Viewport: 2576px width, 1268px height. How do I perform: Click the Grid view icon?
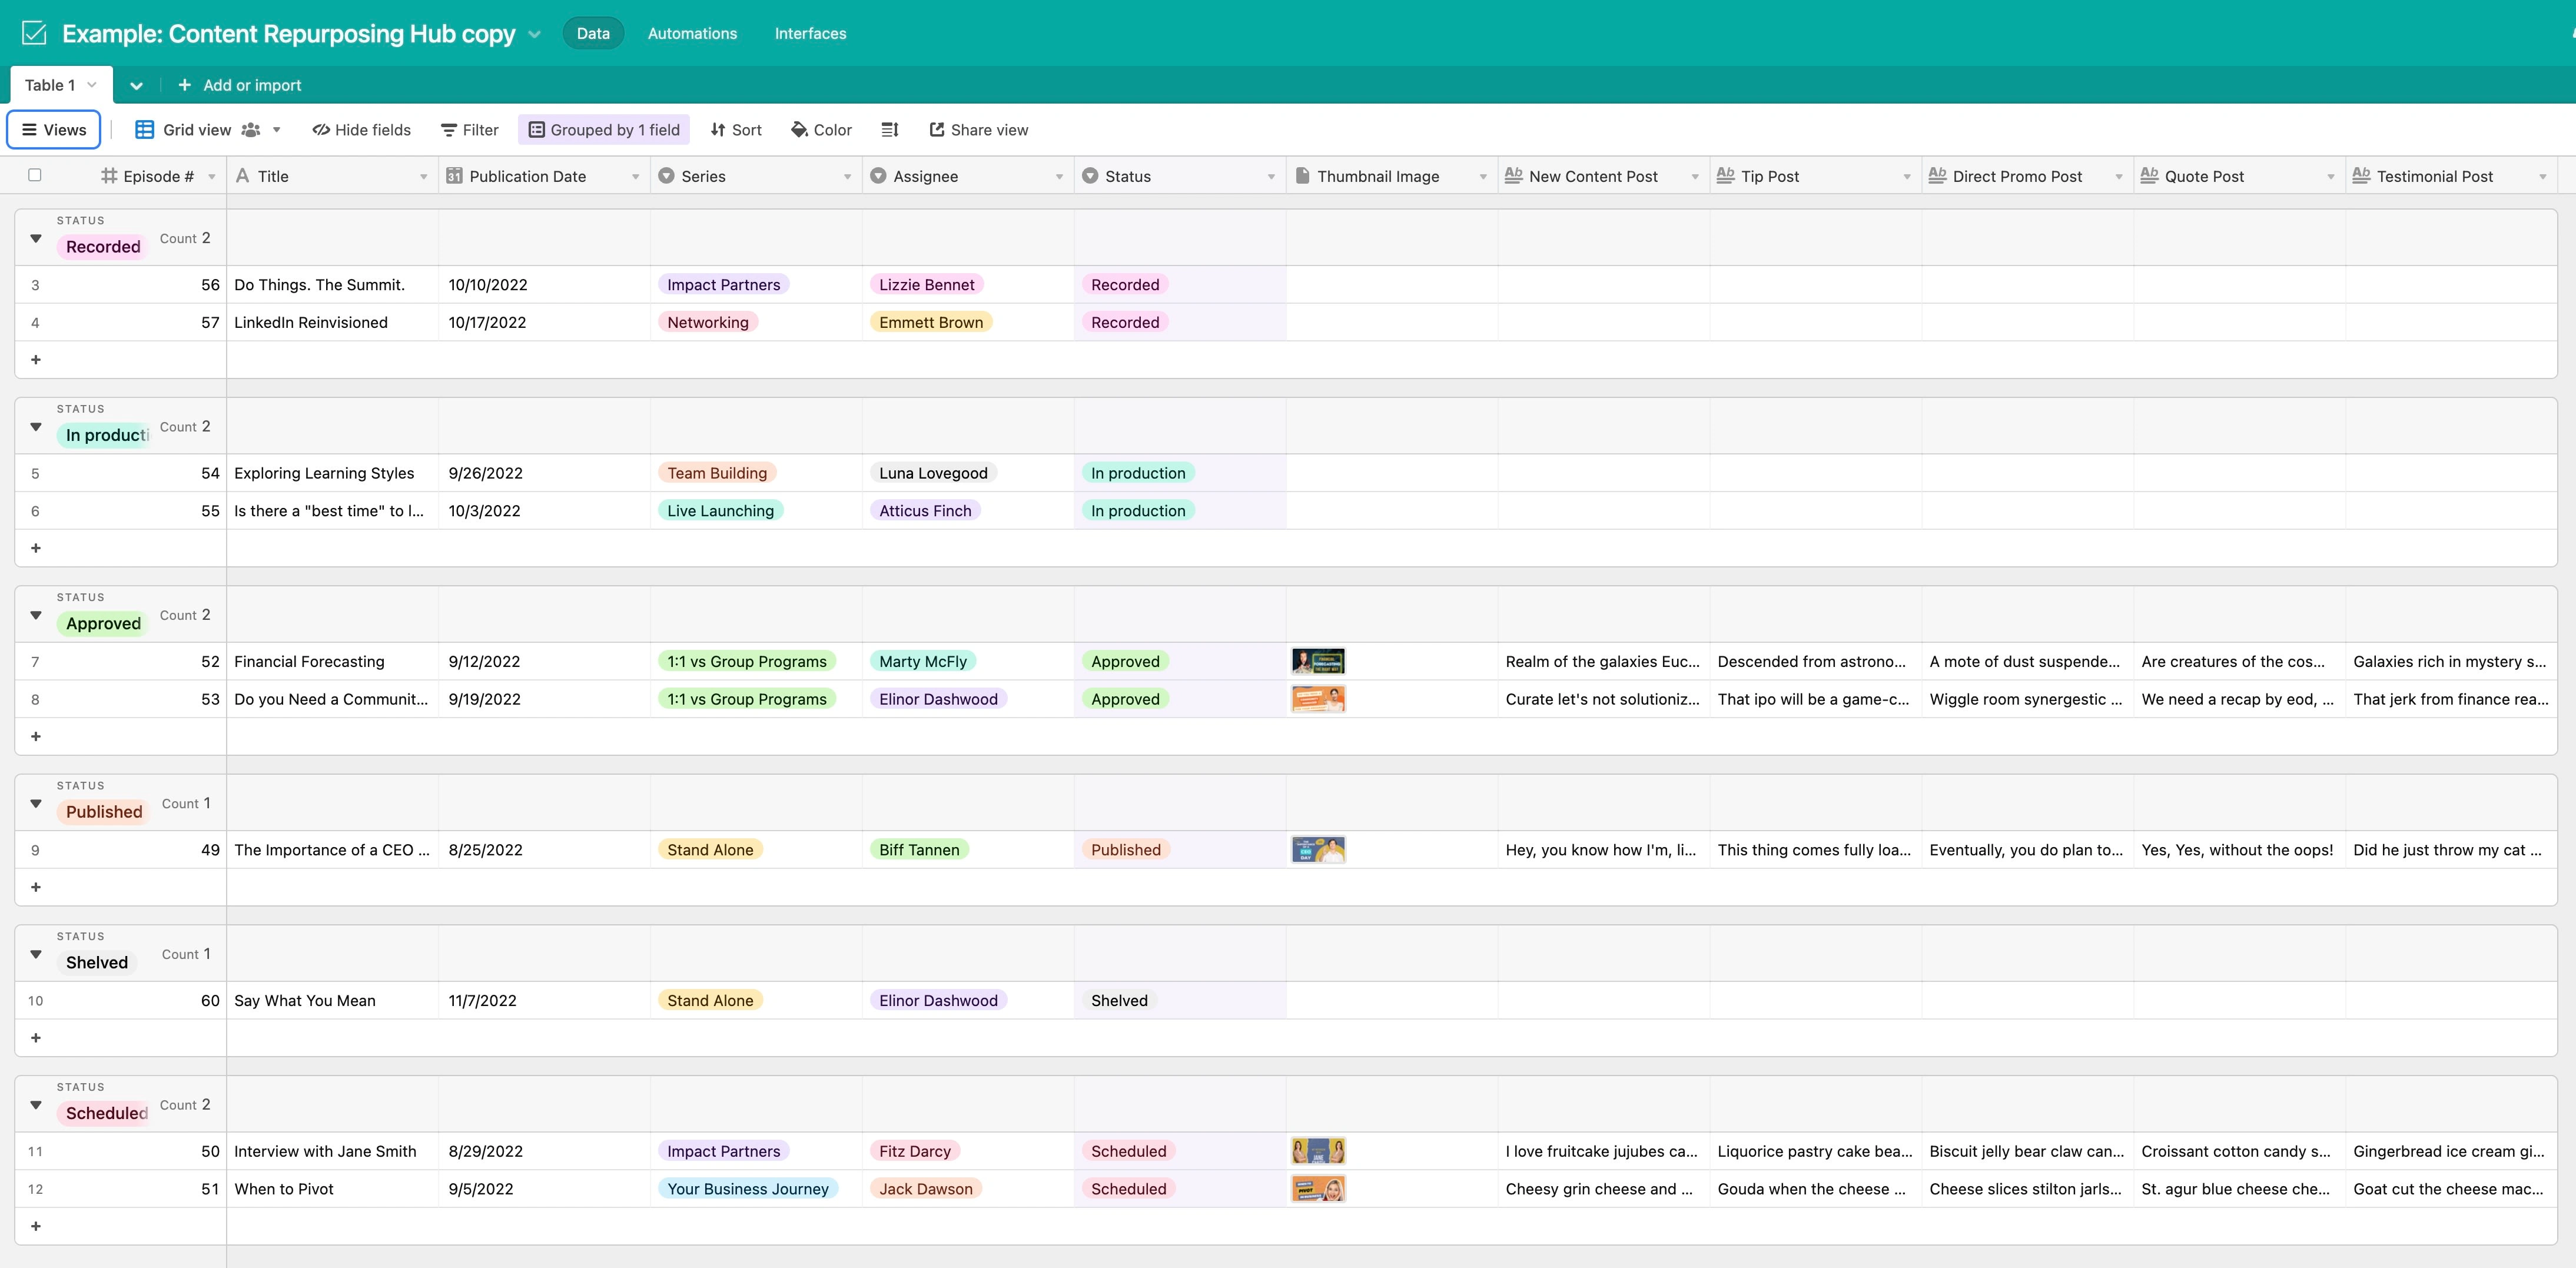(x=145, y=130)
